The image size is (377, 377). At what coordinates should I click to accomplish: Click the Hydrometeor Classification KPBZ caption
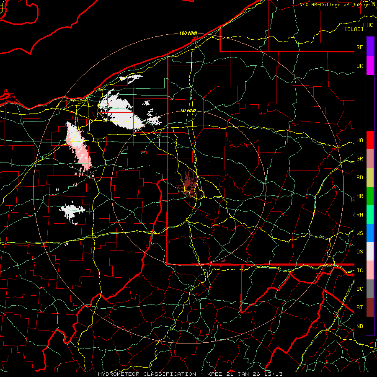click(190, 374)
